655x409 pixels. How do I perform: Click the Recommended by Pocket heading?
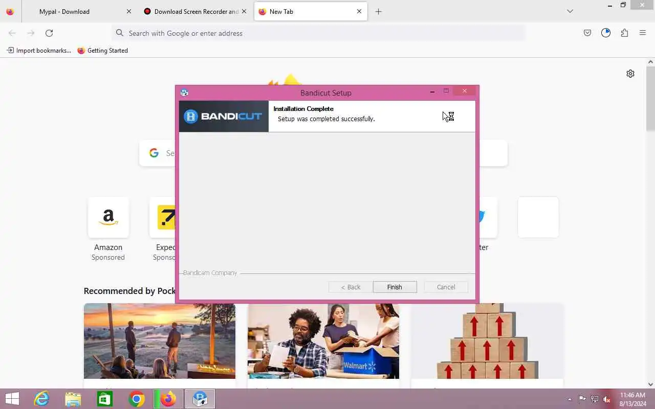point(129,291)
